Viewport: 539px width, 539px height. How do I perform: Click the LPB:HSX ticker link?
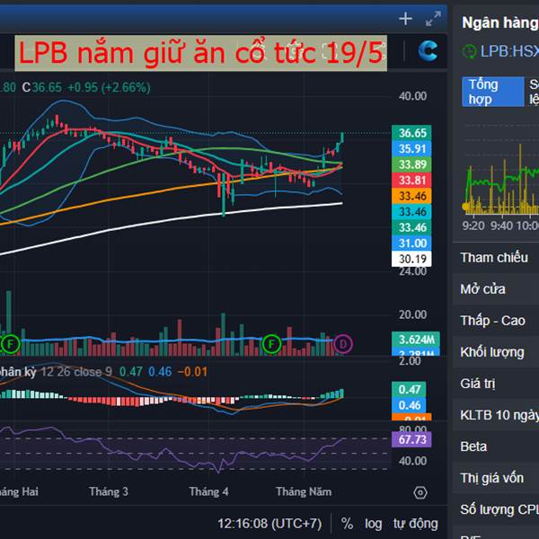tap(509, 51)
